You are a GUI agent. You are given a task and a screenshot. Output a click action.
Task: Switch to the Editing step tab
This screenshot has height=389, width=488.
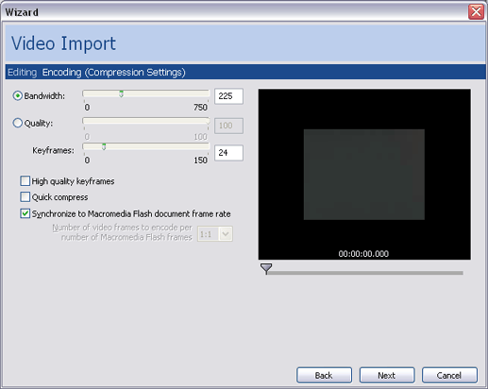point(22,73)
